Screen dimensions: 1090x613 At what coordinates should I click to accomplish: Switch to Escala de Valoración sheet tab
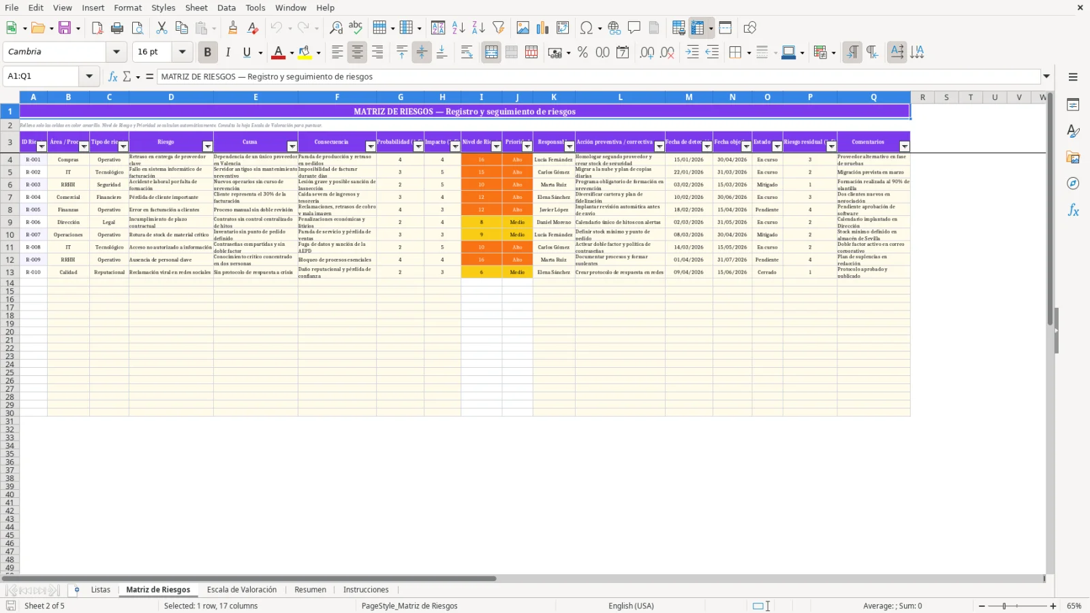[242, 590]
